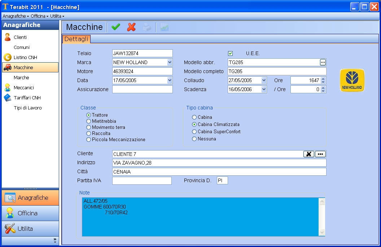Click the red tractor Macchine icon

point(8,67)
